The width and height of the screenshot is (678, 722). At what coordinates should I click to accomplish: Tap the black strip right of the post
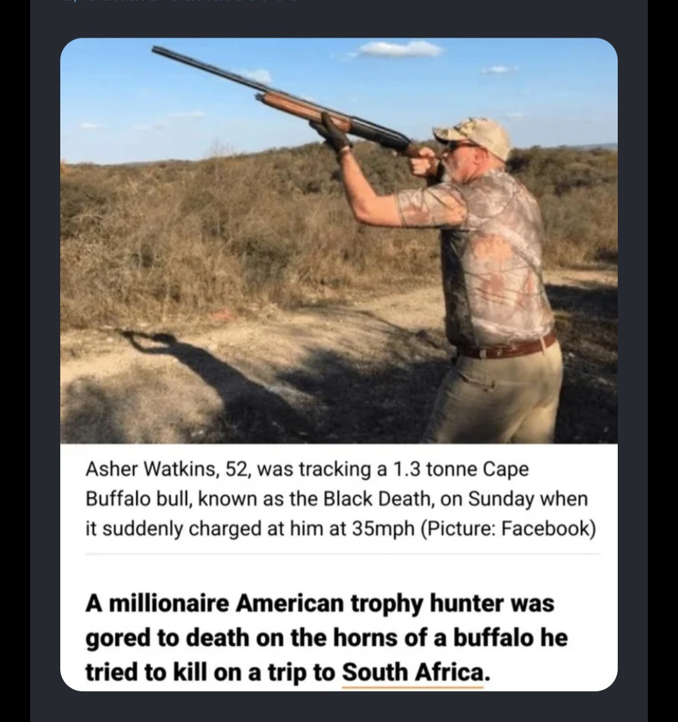[663, 361]
